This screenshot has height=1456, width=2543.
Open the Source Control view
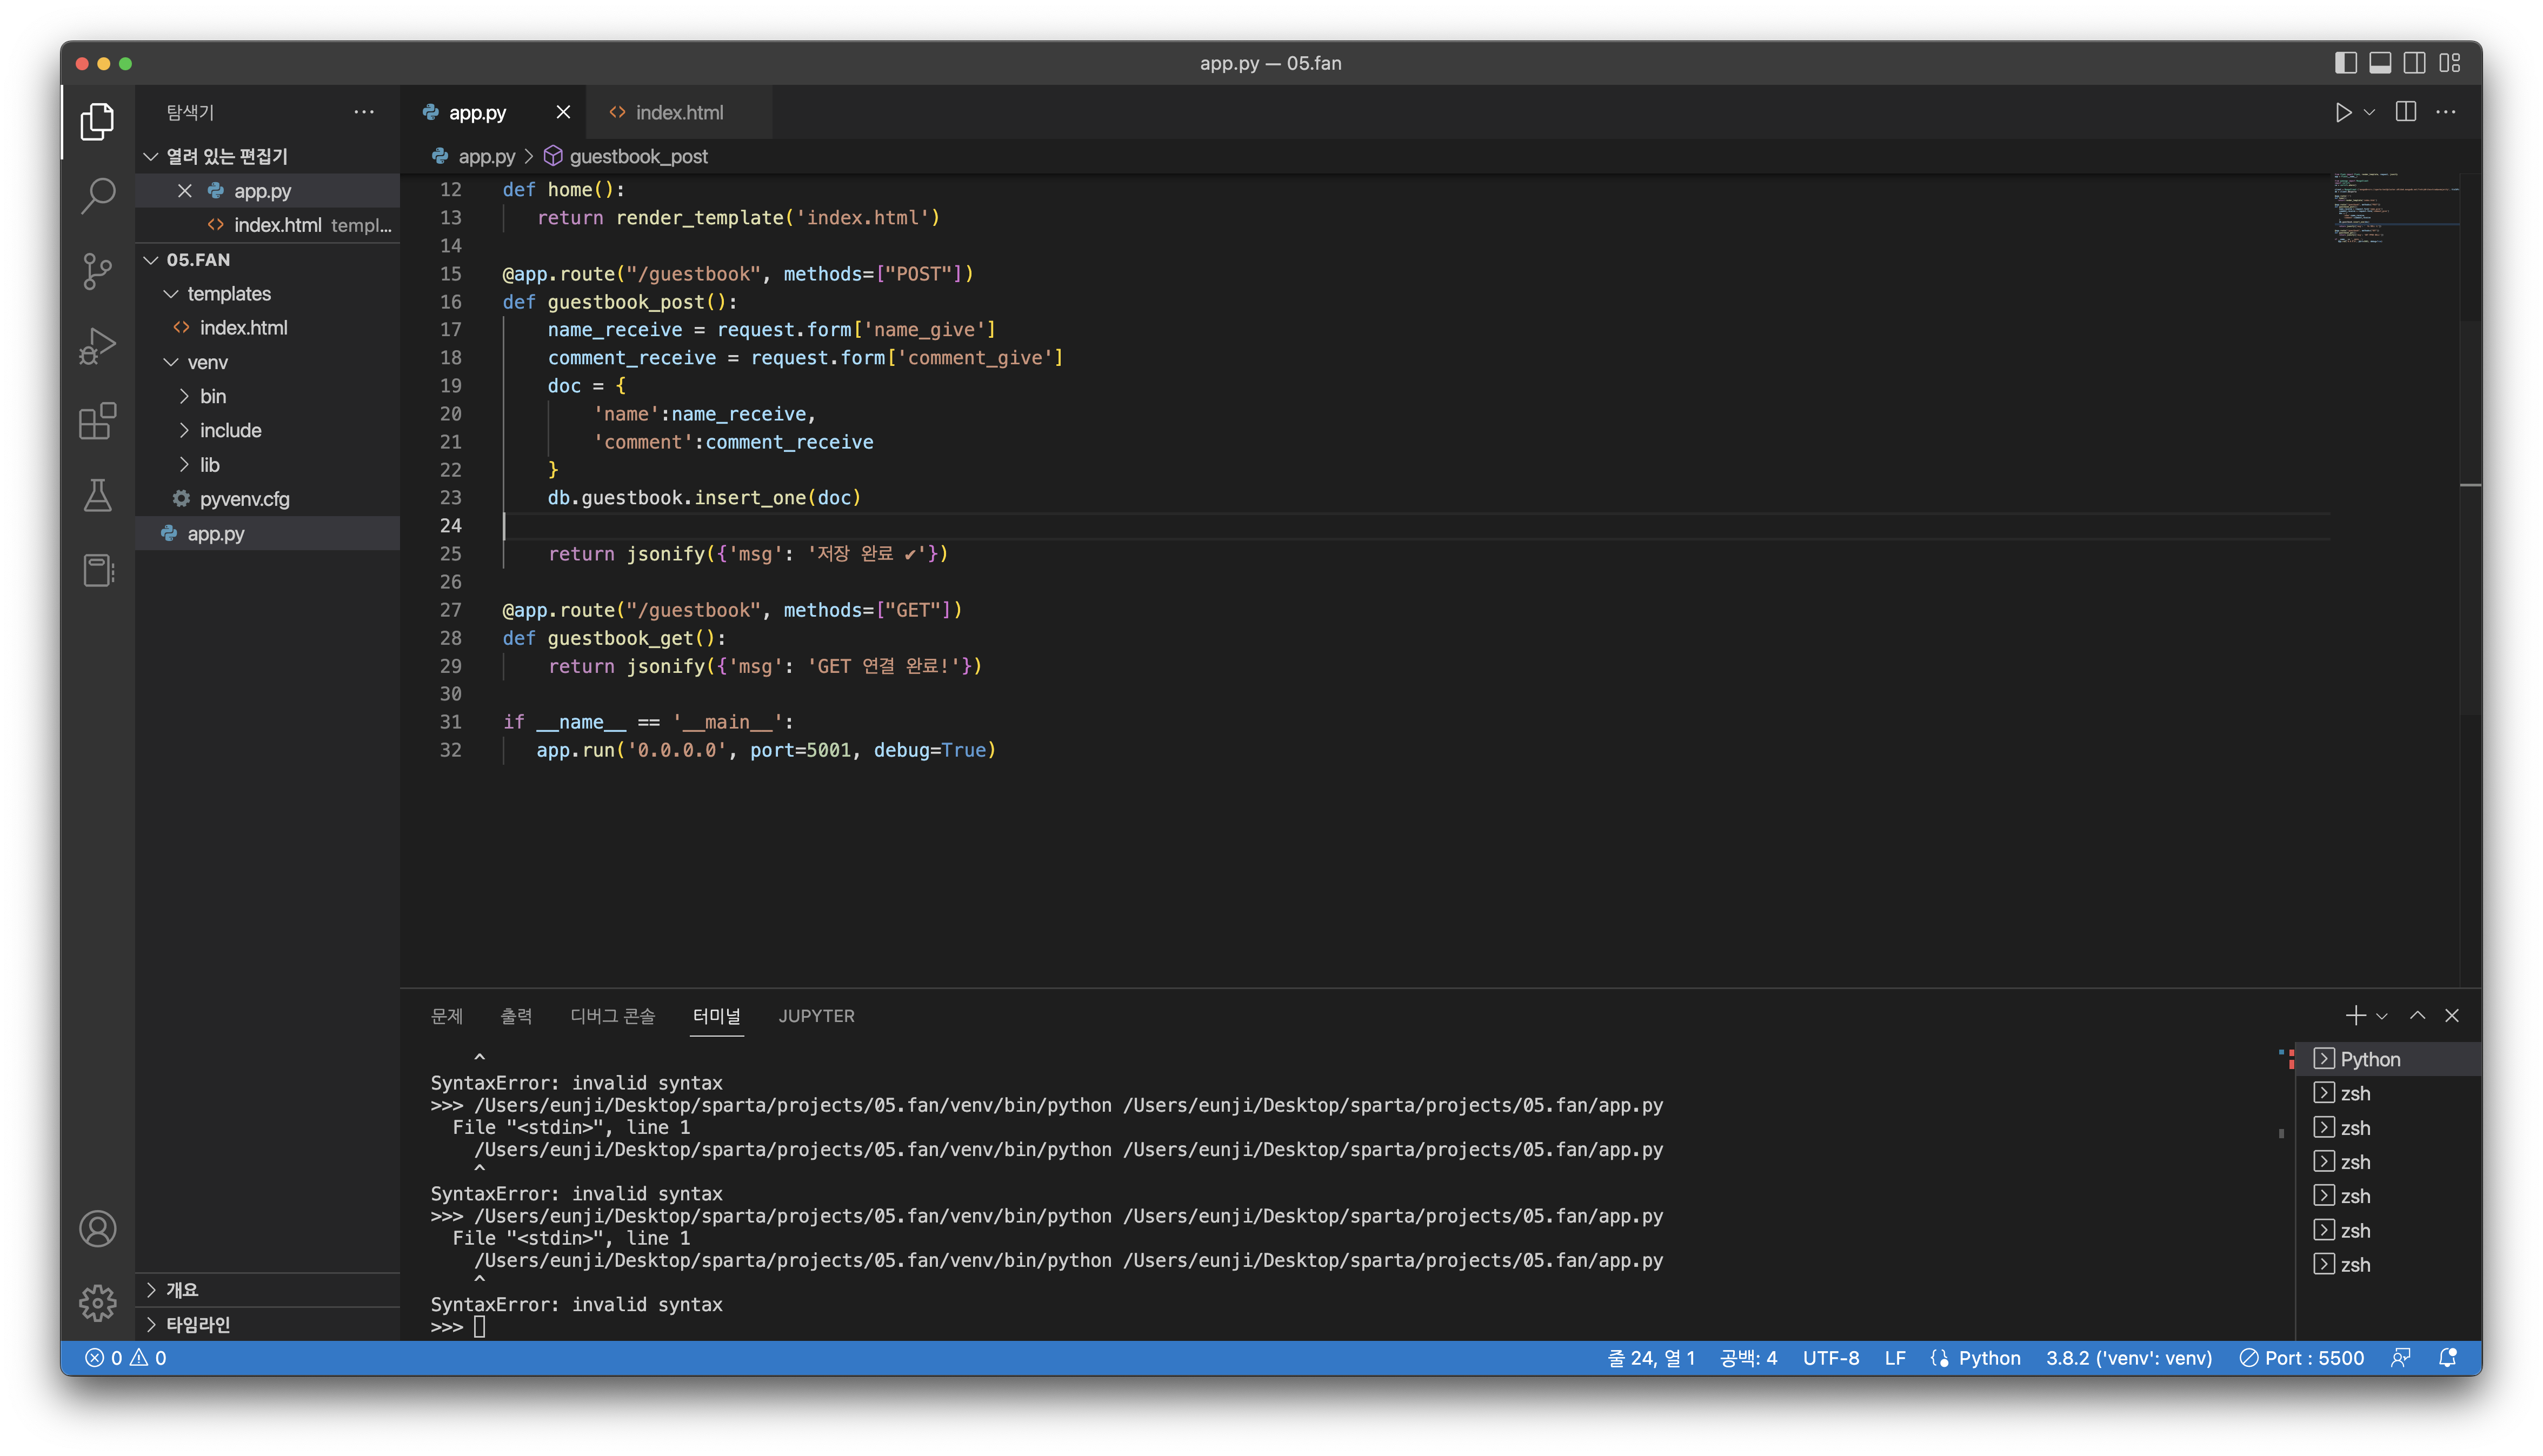tap(97, 271)
